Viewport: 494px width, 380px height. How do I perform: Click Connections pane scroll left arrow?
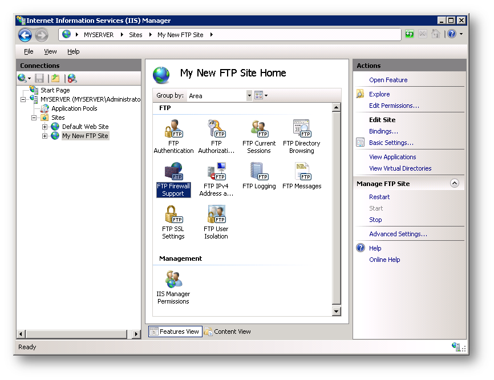pyautogui.click(x=21, y=334)
